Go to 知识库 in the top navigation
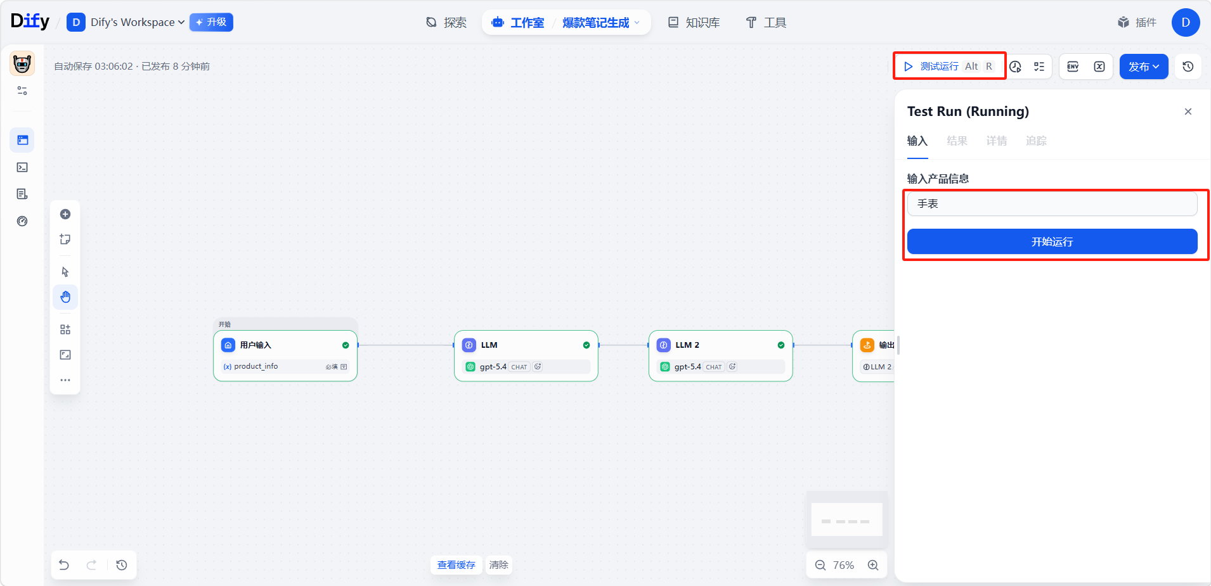 click(694, 23)
